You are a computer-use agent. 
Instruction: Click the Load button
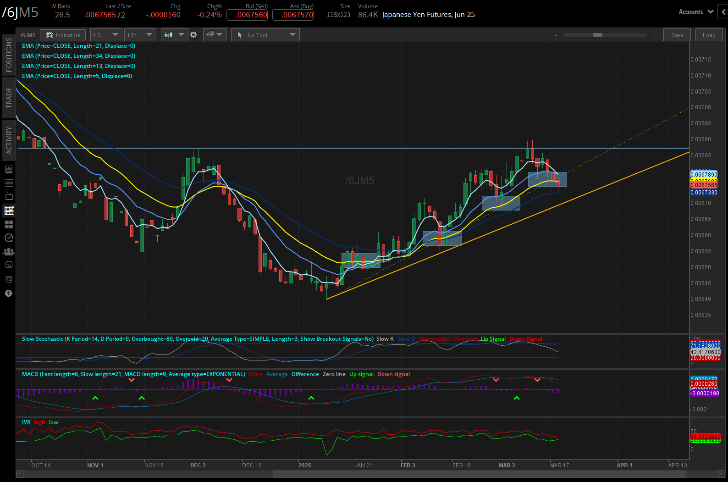[709, 35]
